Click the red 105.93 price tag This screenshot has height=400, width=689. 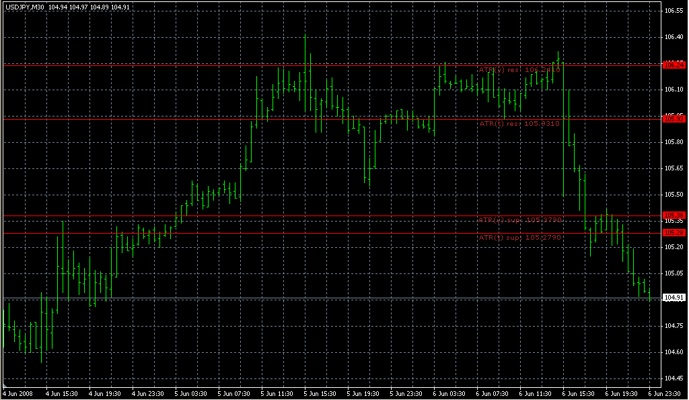[x=674, y=119]
